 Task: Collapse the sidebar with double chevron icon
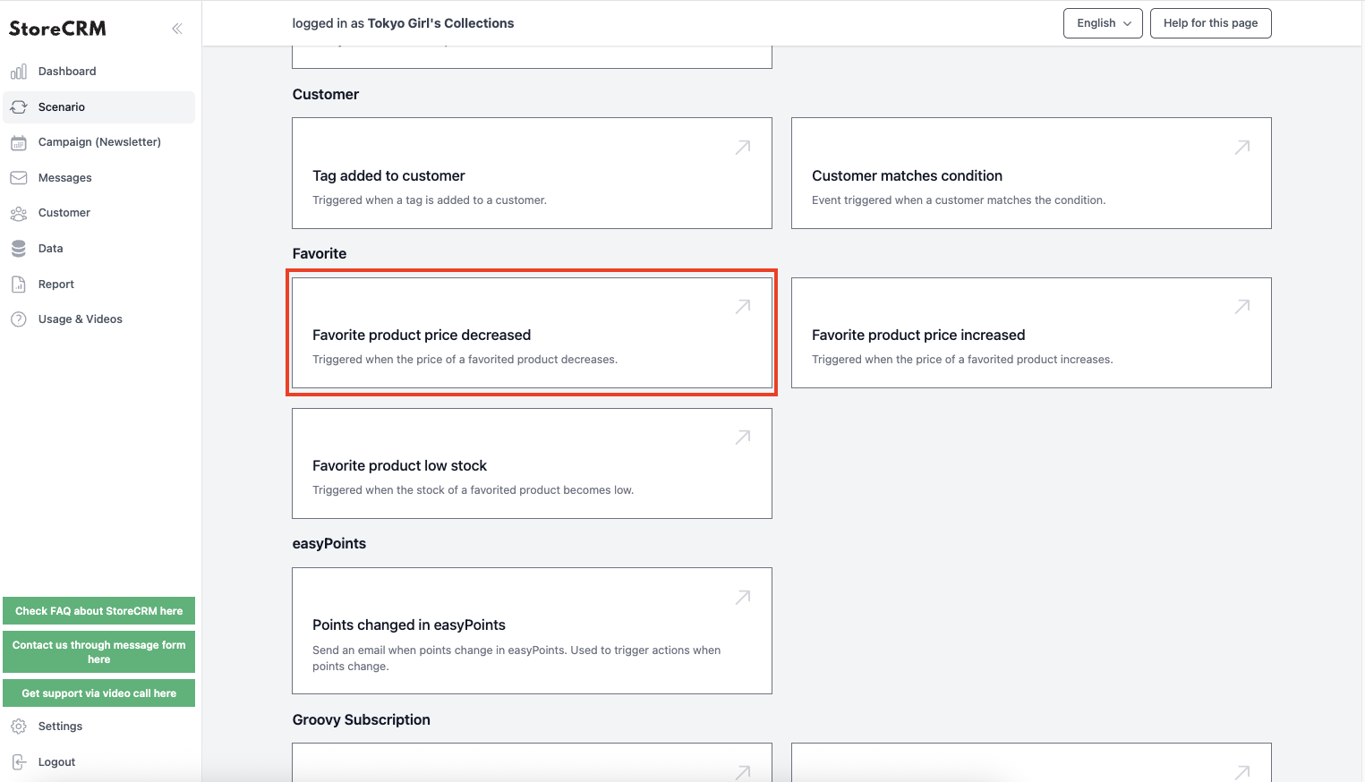tap(177, 29)
